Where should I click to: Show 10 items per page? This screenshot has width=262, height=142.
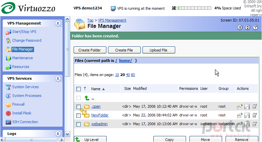[117, 75]
